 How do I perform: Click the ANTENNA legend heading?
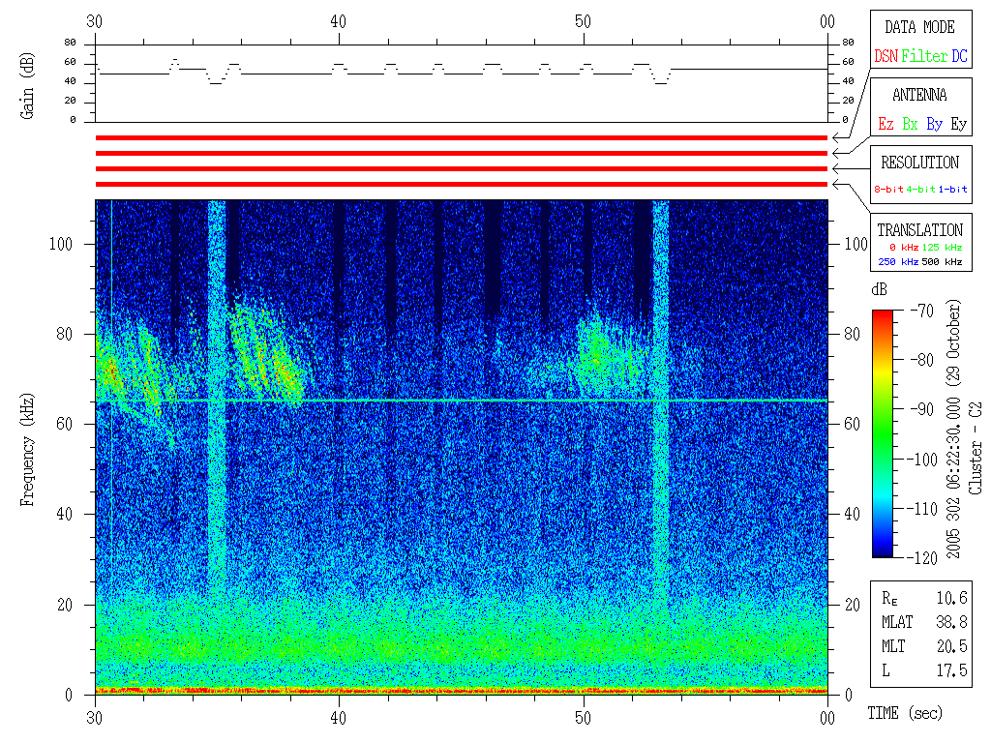[x=919, y=95]
